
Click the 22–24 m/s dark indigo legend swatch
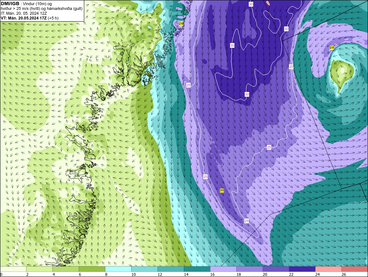pos(302,269)
